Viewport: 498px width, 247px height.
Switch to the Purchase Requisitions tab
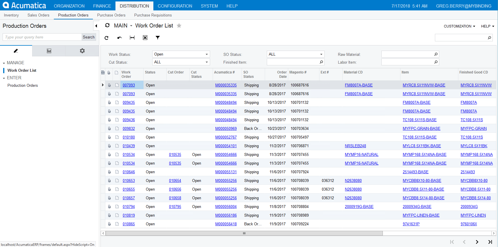click(153, 15)
